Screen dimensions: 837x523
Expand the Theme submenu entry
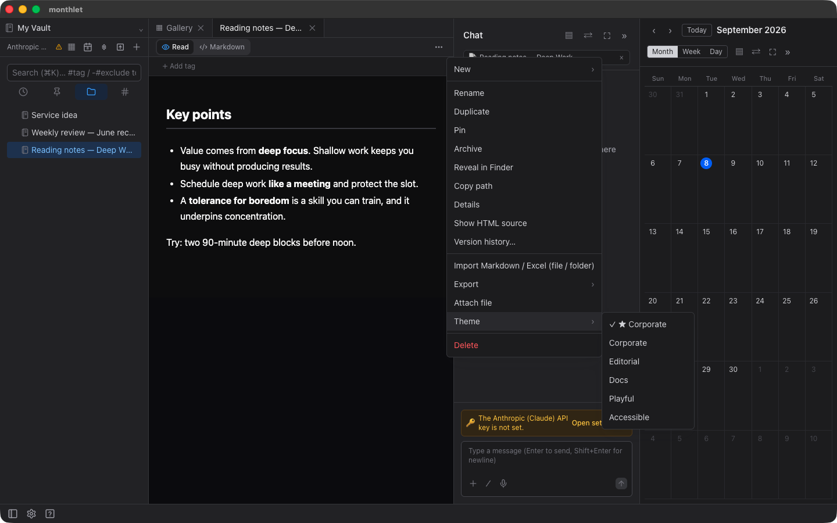[x=524, y=321]
